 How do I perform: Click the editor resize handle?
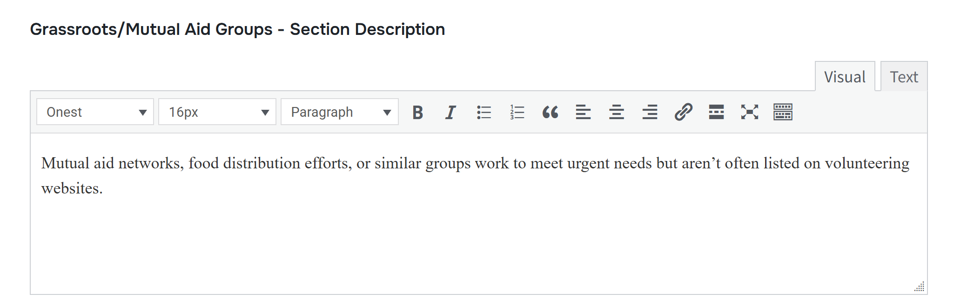tap(920, 287)
